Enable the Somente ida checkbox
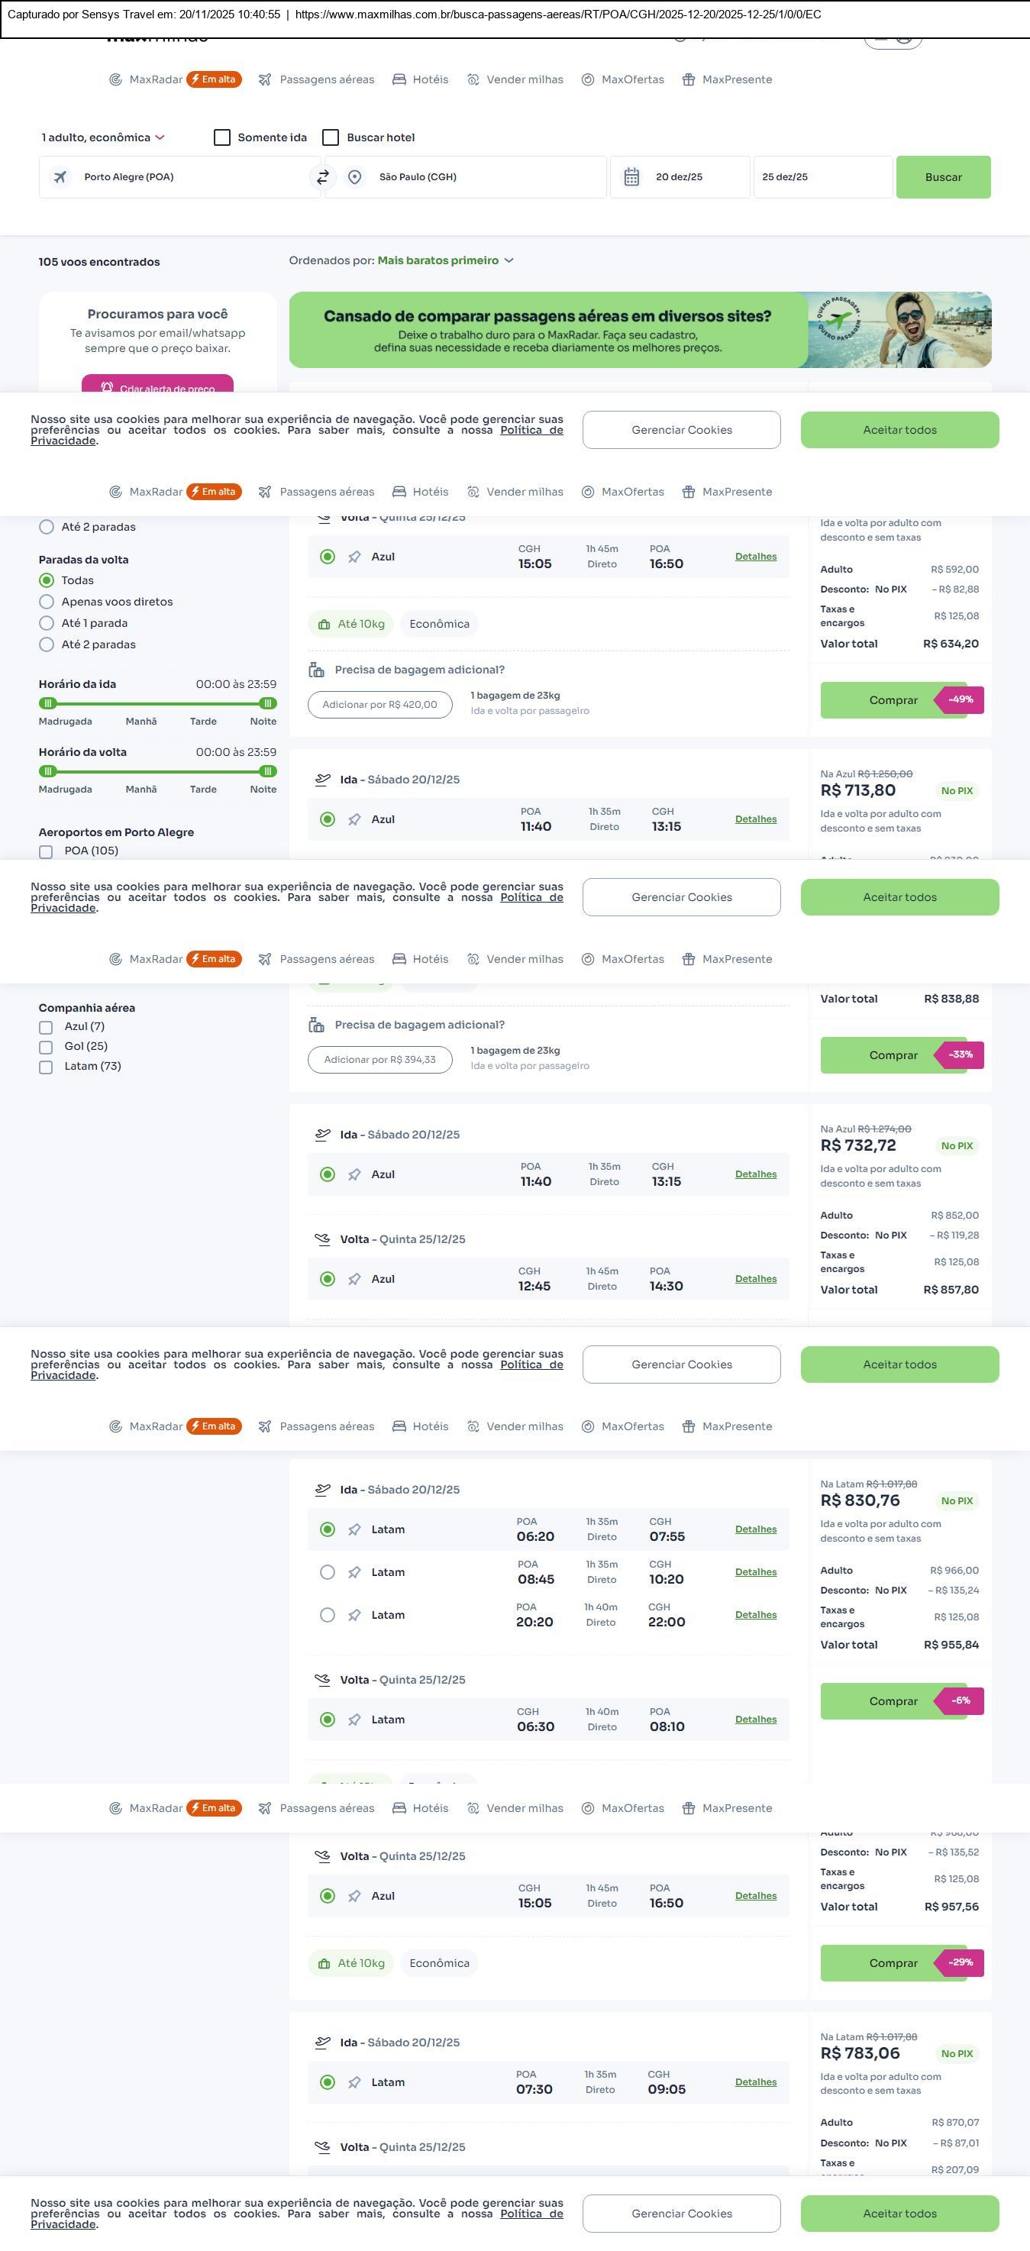 (x=222, y=138)
